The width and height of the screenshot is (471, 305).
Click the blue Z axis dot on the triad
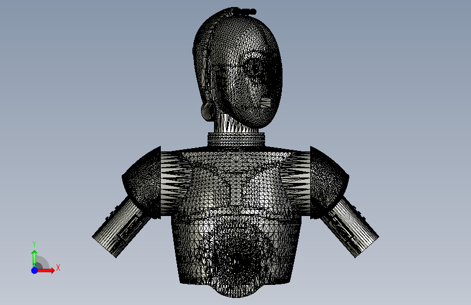tap(34, 270)
